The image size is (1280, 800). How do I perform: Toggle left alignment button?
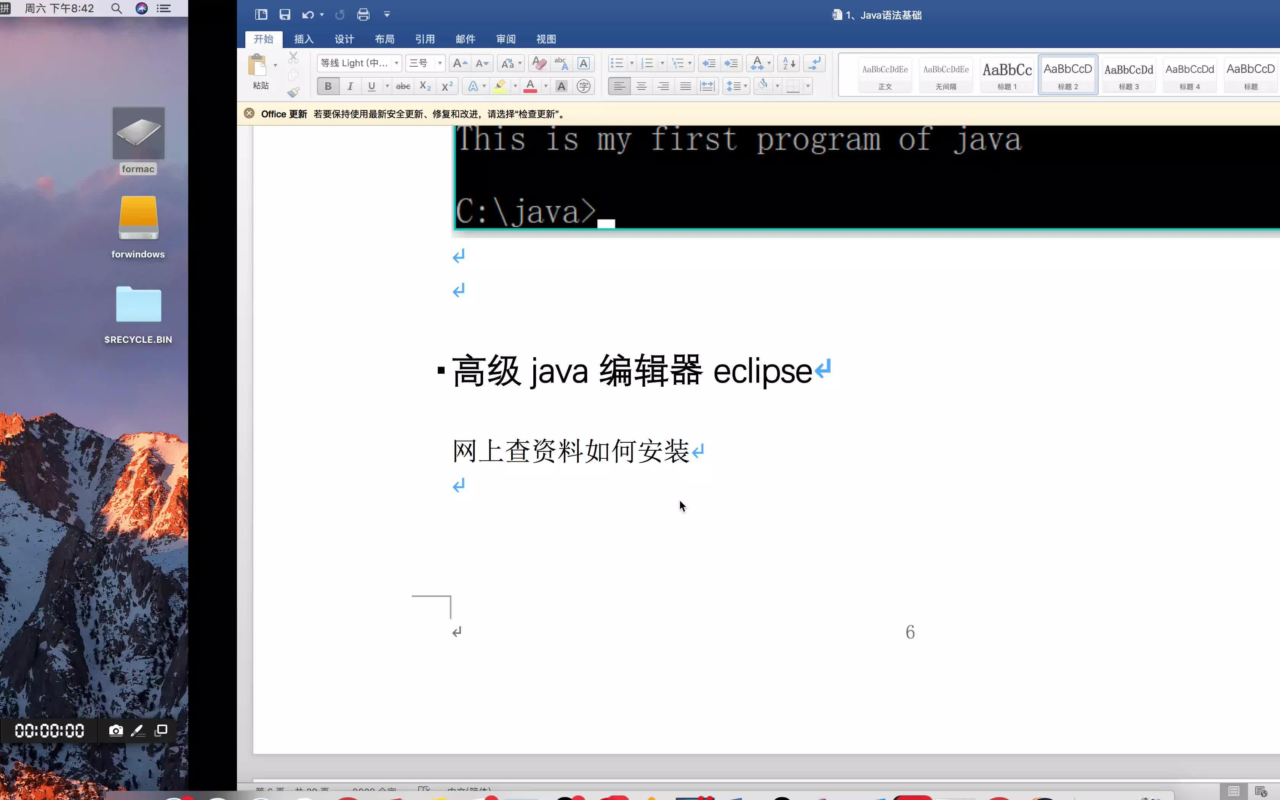coord(619,86)
